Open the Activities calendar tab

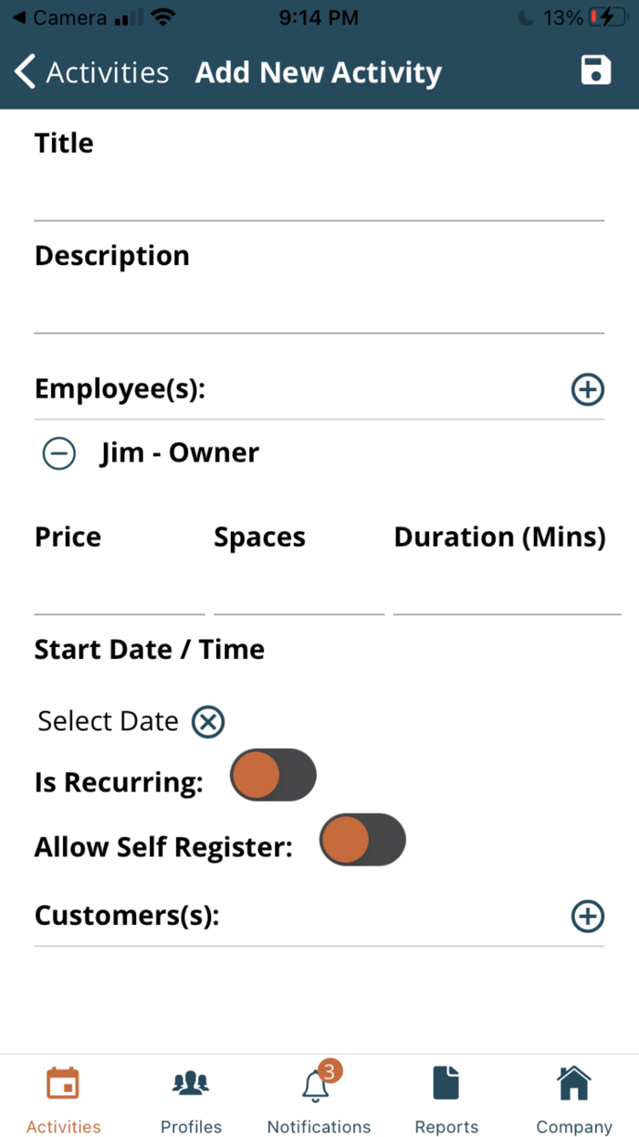click(63, 1095)
